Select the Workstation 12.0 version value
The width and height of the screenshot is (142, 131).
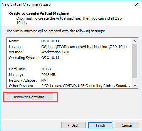pos(55,52)
